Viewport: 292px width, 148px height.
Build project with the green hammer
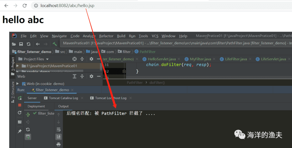click(55, 44)
